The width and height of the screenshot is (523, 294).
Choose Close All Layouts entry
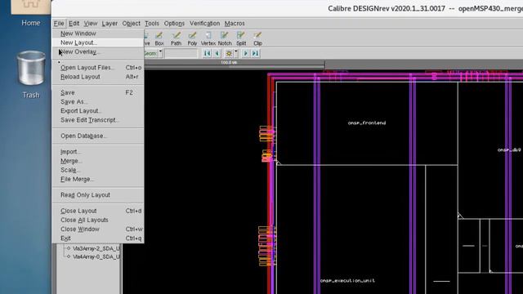pos(98,220)
